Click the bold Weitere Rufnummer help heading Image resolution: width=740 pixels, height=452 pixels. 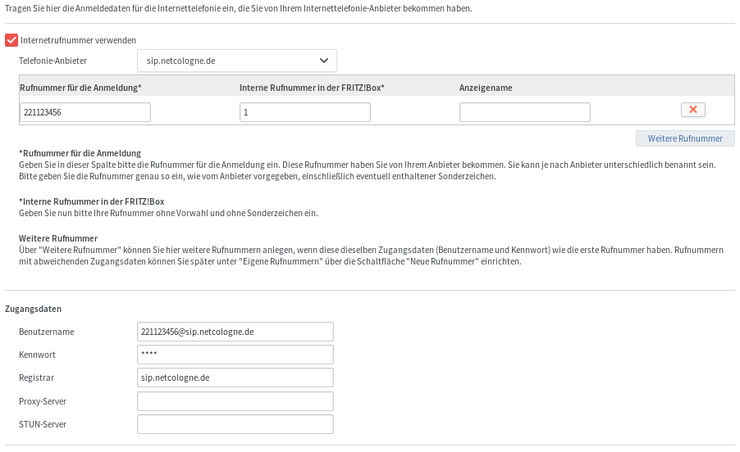click(58, 238)
